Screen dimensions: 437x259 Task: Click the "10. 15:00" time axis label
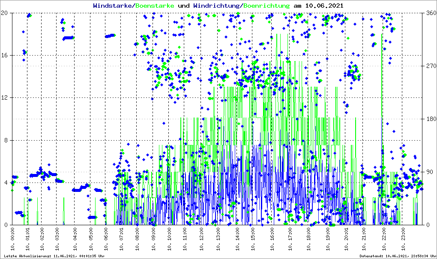(x=252, y=239)
